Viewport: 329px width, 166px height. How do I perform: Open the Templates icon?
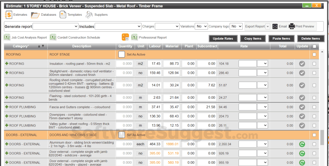click(63, 15)
